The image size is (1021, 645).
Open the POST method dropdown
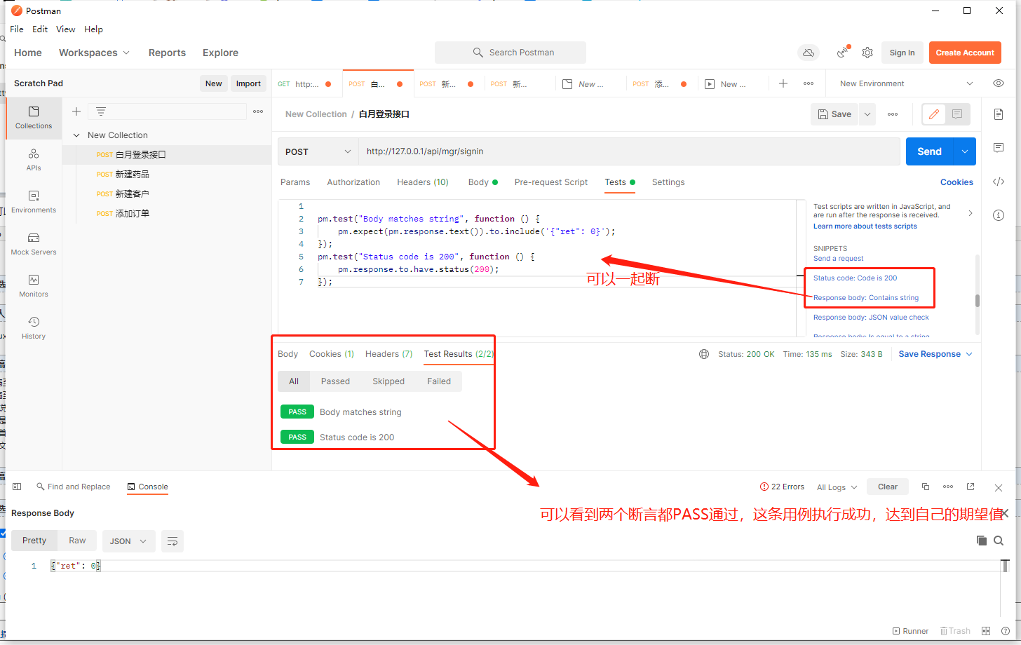tap(318, 151)
